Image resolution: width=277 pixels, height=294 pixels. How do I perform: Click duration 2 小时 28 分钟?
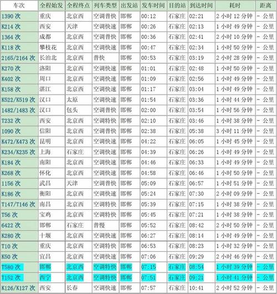point(234,58)
